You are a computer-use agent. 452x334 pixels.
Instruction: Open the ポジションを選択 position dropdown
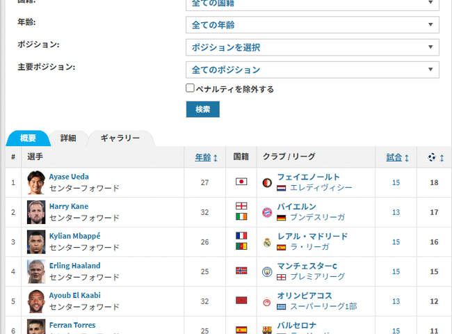pyautogui.click(x=312, y=47)
